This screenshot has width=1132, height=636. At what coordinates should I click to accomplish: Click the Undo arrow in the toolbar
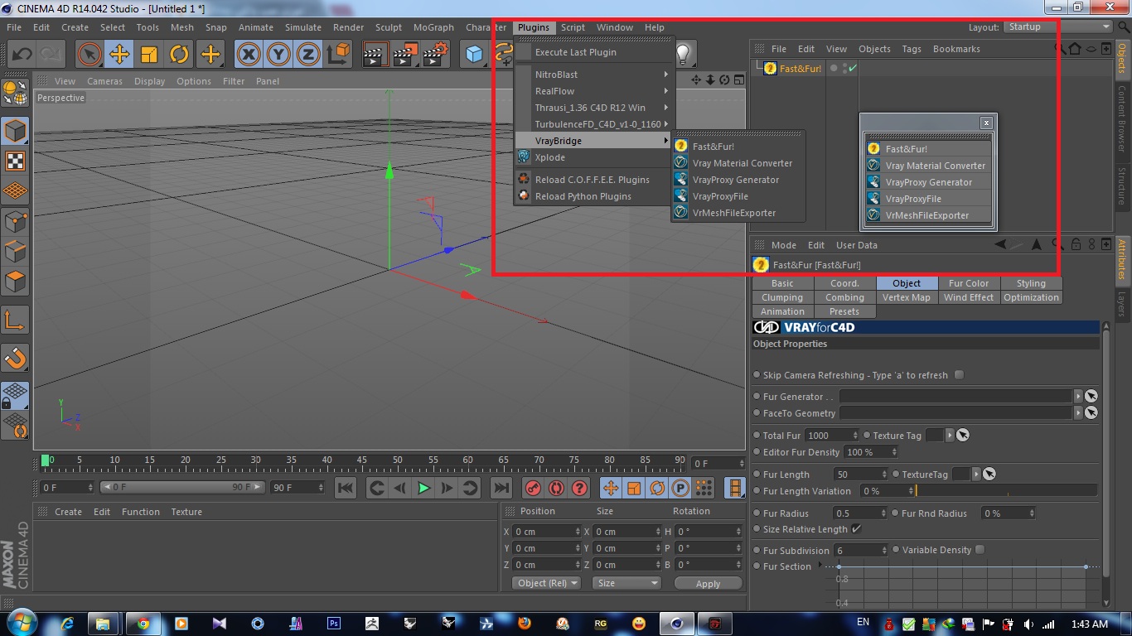22,55
